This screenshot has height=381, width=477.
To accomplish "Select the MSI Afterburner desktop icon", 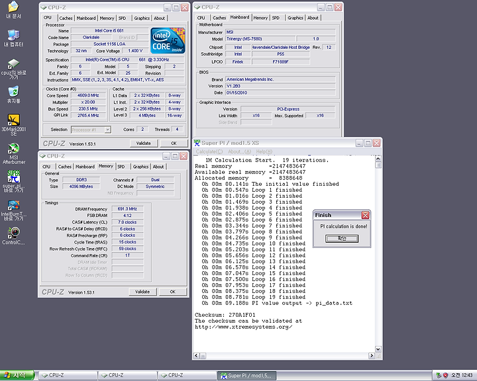I will coord(13,153).
